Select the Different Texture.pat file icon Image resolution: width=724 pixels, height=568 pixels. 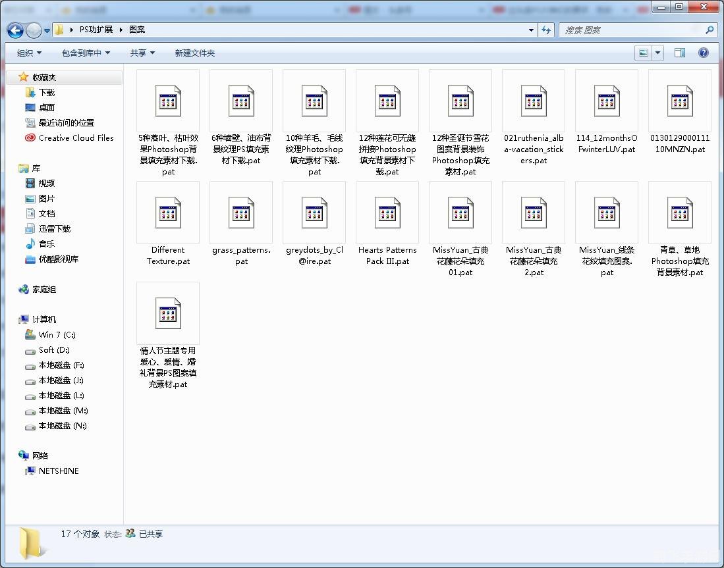pyautogui.click(x=168, y=213)
